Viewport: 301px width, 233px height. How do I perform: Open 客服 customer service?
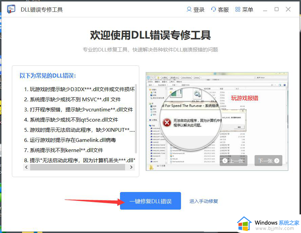[220, 9]
